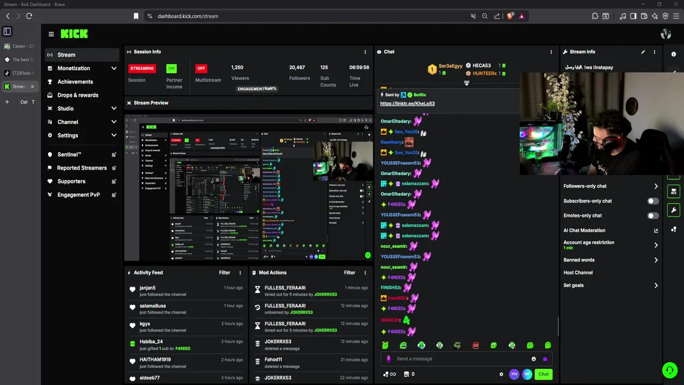
Task: Click the green wrench icon in right rail
Action: tap(673, 210)
